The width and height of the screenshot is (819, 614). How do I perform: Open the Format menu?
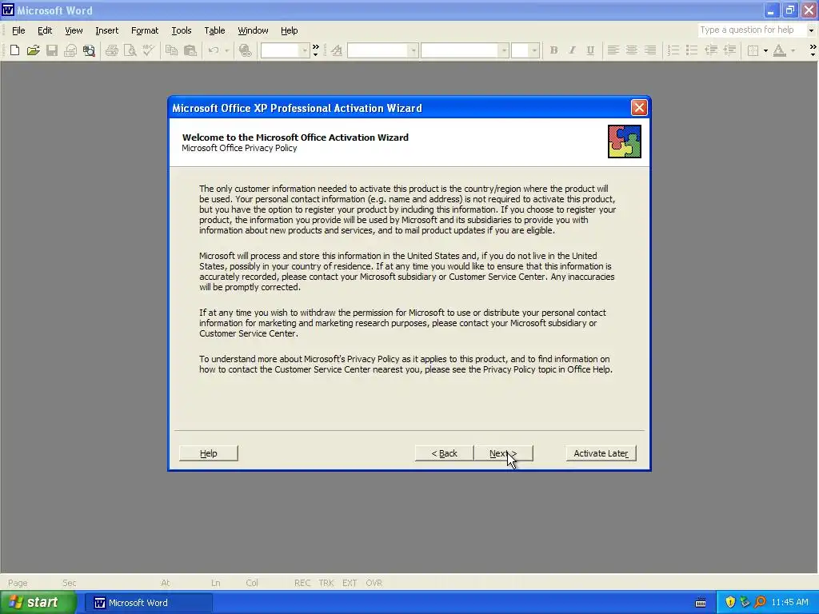point(145,30)
